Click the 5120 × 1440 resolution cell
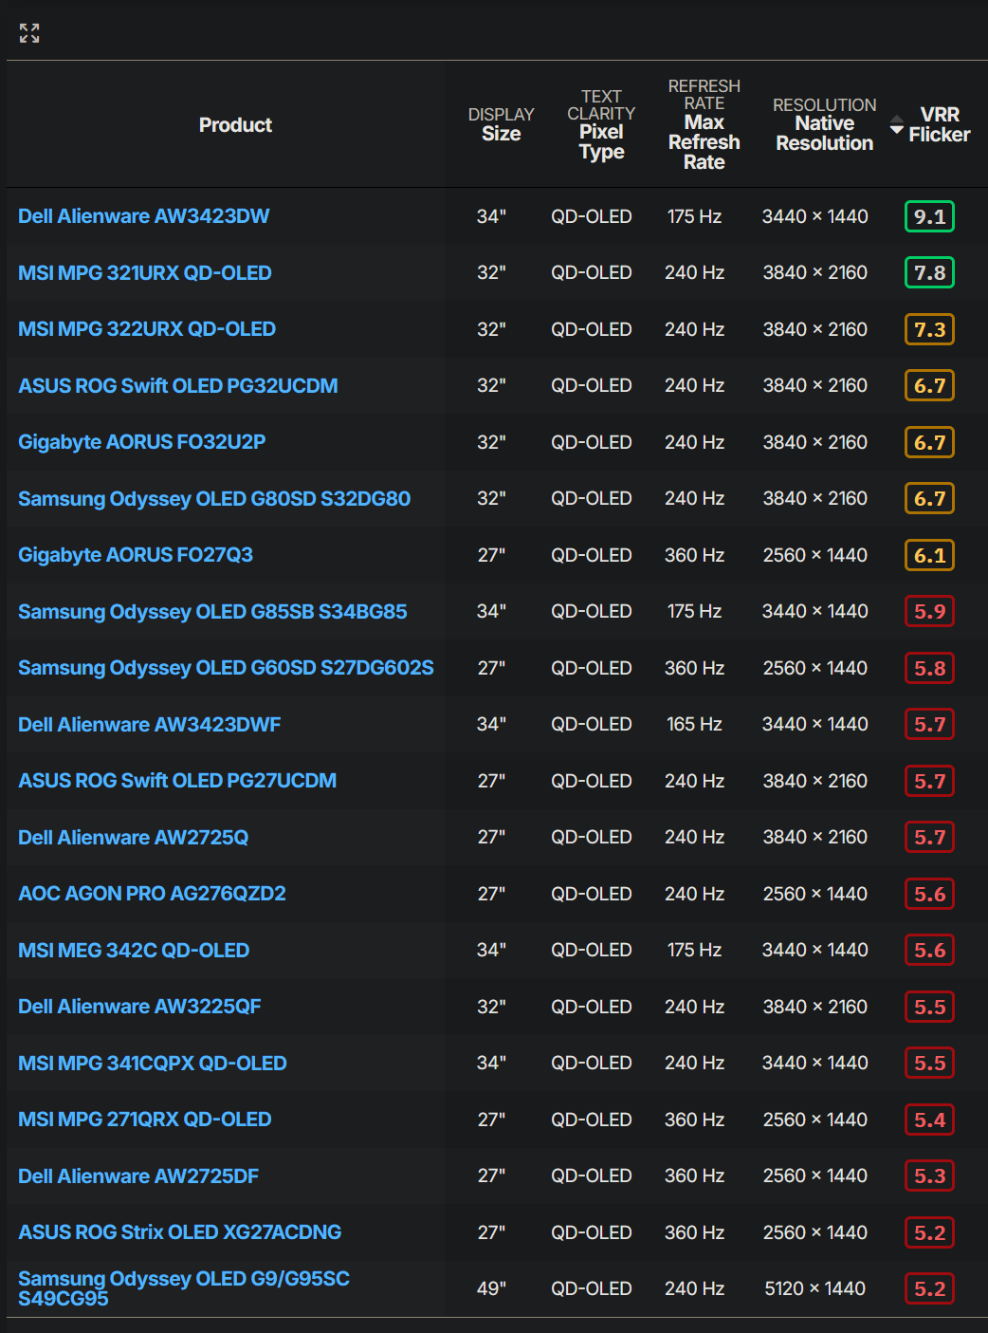Screen dimensions: 988x1333 814,1288
